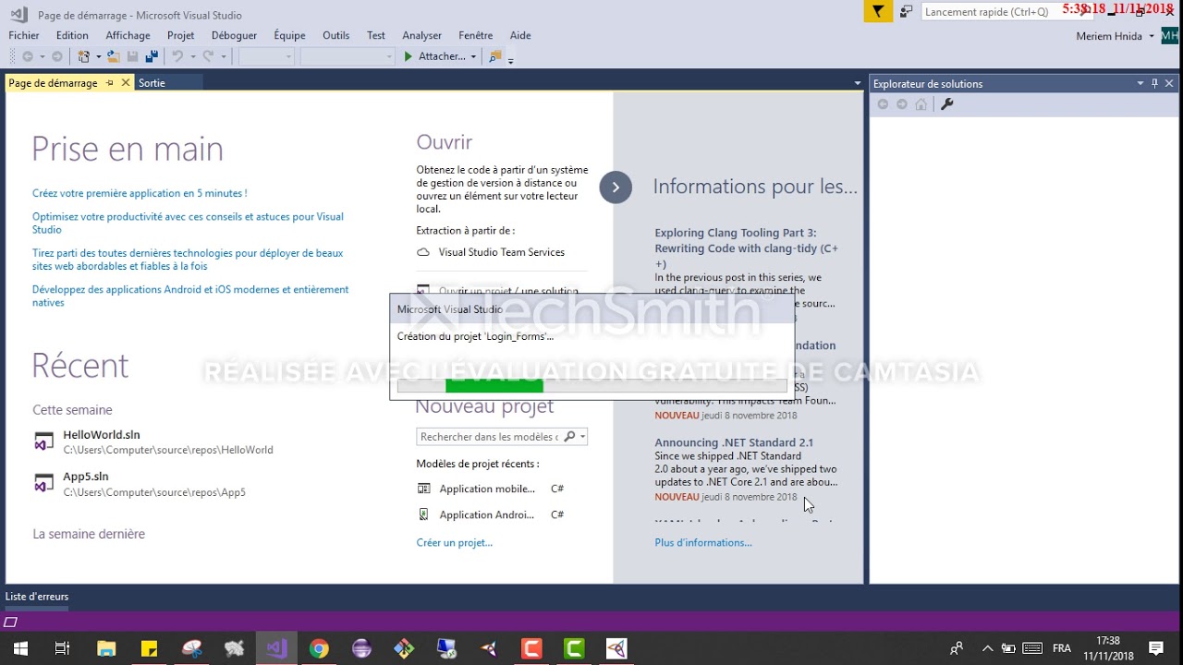Expand the project template search dropdown

(582, 437)
